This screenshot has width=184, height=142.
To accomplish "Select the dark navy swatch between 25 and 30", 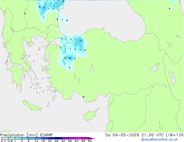I will click(59, 138).
